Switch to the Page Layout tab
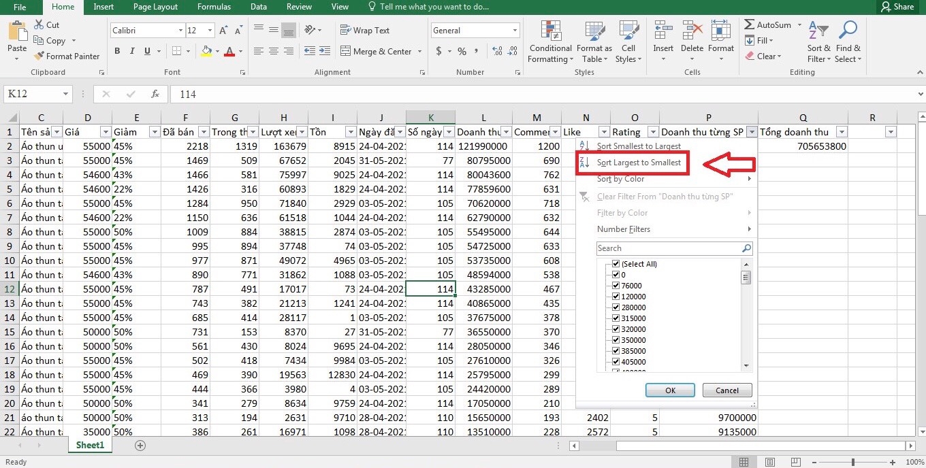The height and width of the screenshot is (468, 926). (155, 7)
